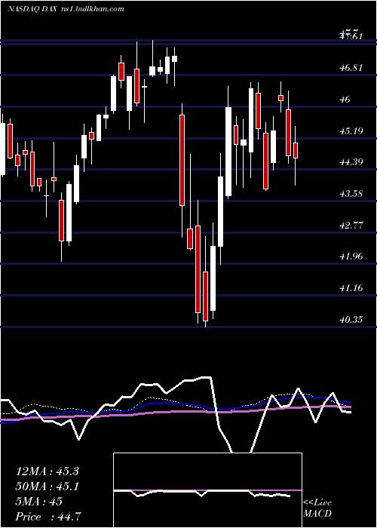Click the last red candlestick on the right
This screenshot has height=528, width=377.
coord(296,150)
